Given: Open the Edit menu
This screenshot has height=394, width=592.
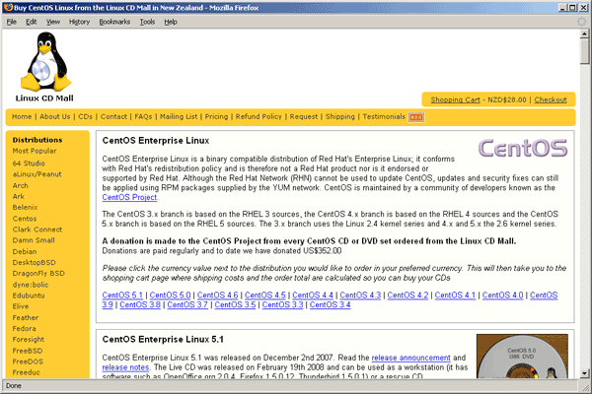Looking at the screenshot, I should click(31, 22).
